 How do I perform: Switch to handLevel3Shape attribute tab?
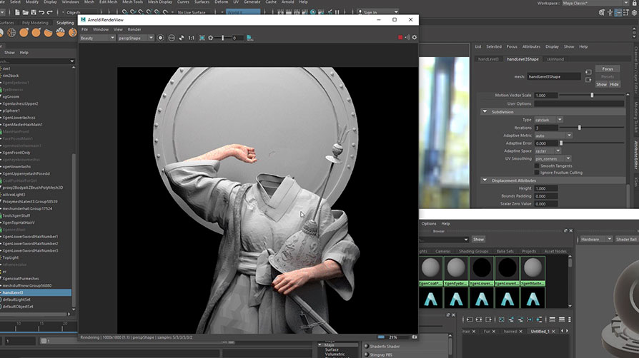pos(523,59)
